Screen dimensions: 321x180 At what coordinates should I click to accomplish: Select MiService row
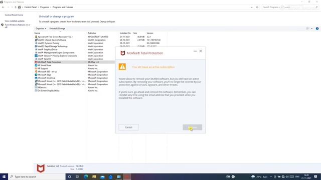(x=75, y=87)
